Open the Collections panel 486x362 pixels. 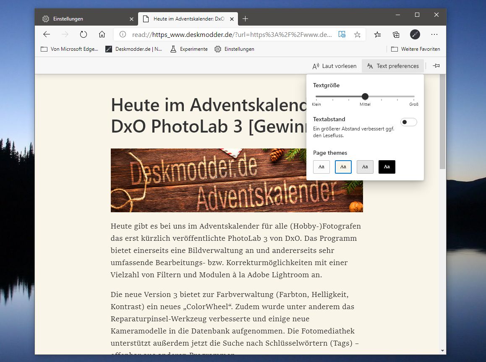[x=396, y=34]
